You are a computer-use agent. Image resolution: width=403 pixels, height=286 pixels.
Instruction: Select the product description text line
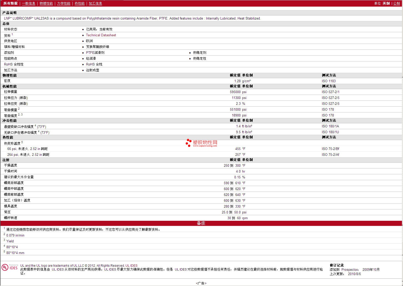click(x=132, y=18)
